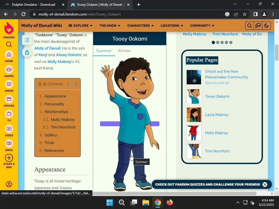The height and width of the screenshot is (209, 279).
Task: Switch to the Winter tab
Action: click(124, 51)
